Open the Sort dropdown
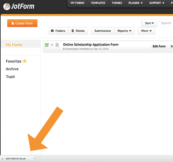Viewport: 173px width, 162px height. coord(149,23)
